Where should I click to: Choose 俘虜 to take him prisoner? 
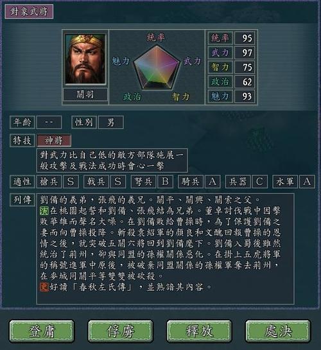[x=121, y=331]
